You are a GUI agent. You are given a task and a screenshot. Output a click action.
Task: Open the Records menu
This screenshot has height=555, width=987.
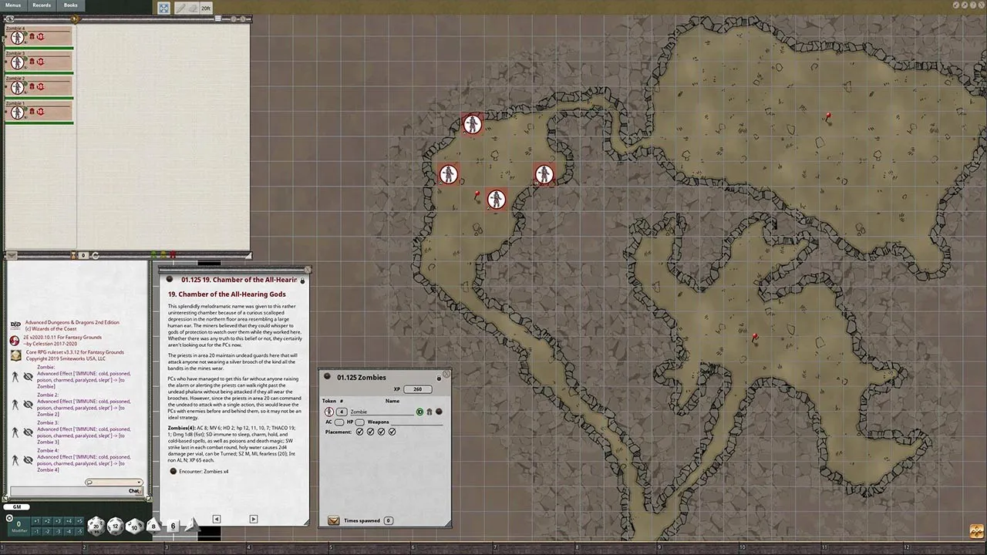click(x=42, y=5)
